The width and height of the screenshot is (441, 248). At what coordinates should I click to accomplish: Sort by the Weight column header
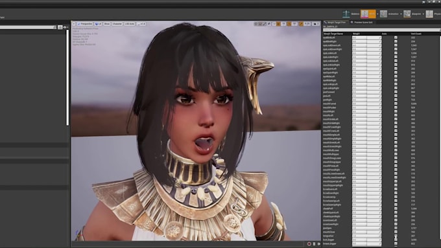click(x=356, y=34)
